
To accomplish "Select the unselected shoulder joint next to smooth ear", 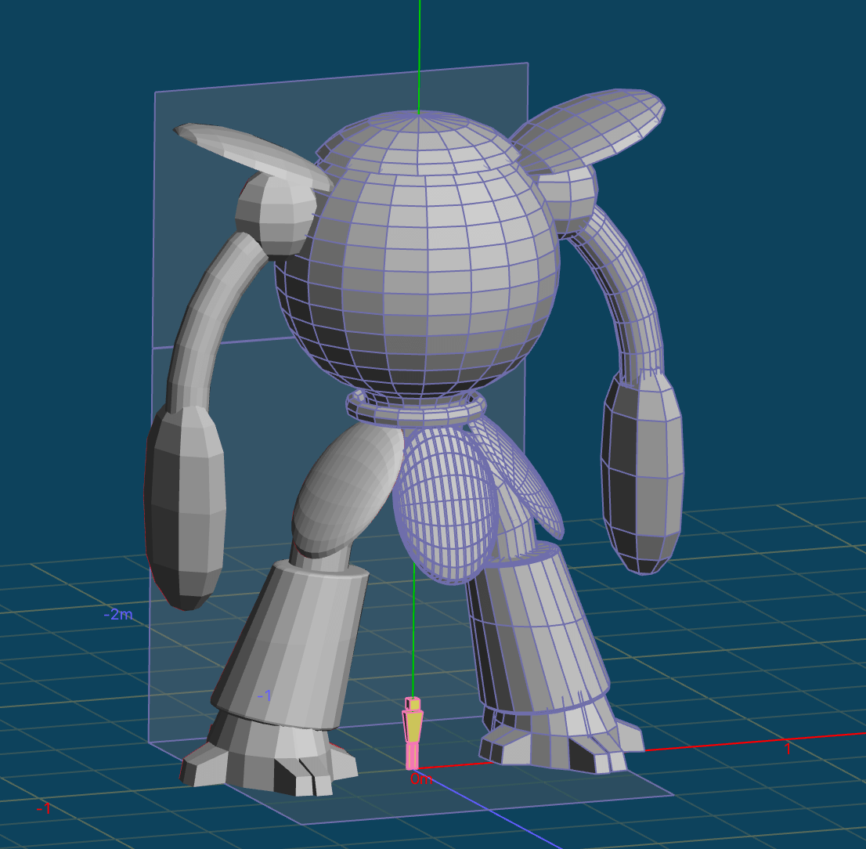I will pos(274,215).
